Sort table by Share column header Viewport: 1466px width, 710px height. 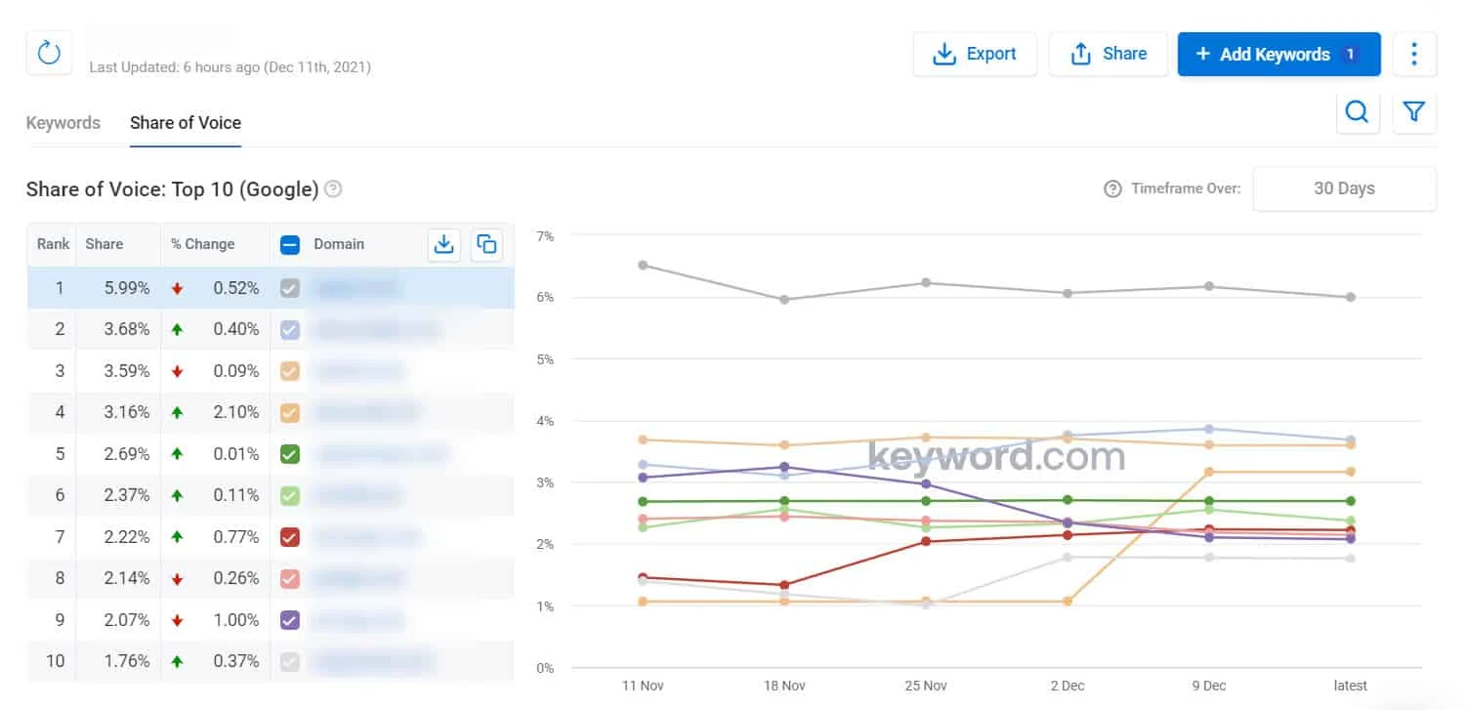[x=105, y=244]
